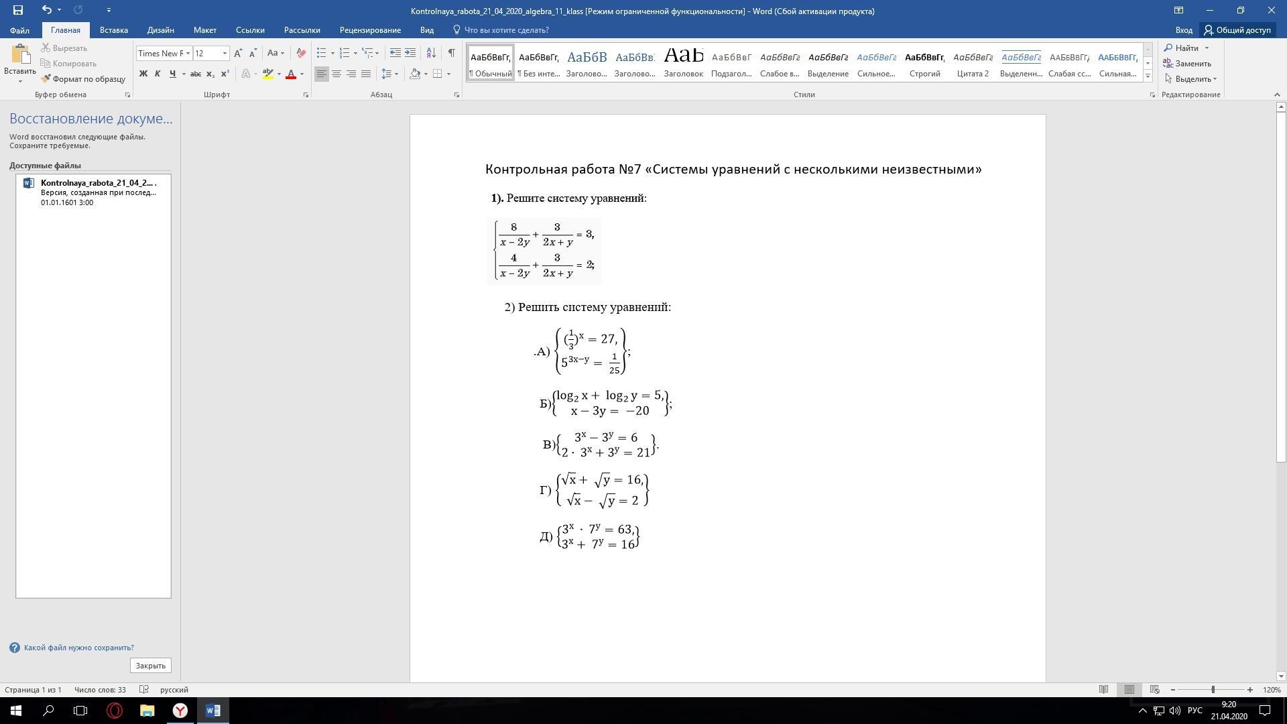Toggle bold (Ж) formatting
The height and width of the screenshot is (724, 1287).
tap(143, 74)
